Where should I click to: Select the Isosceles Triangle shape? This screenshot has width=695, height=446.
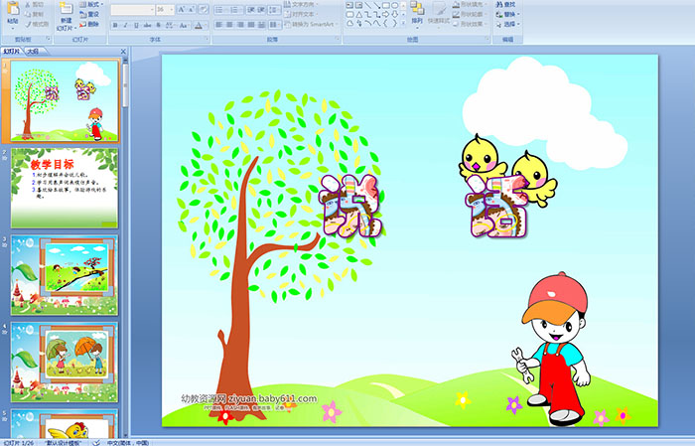[359, 14]
